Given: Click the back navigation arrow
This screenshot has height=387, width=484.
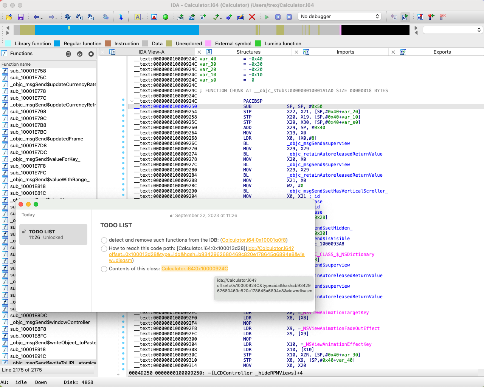Looking at the screenshot, I should point(36,17).
